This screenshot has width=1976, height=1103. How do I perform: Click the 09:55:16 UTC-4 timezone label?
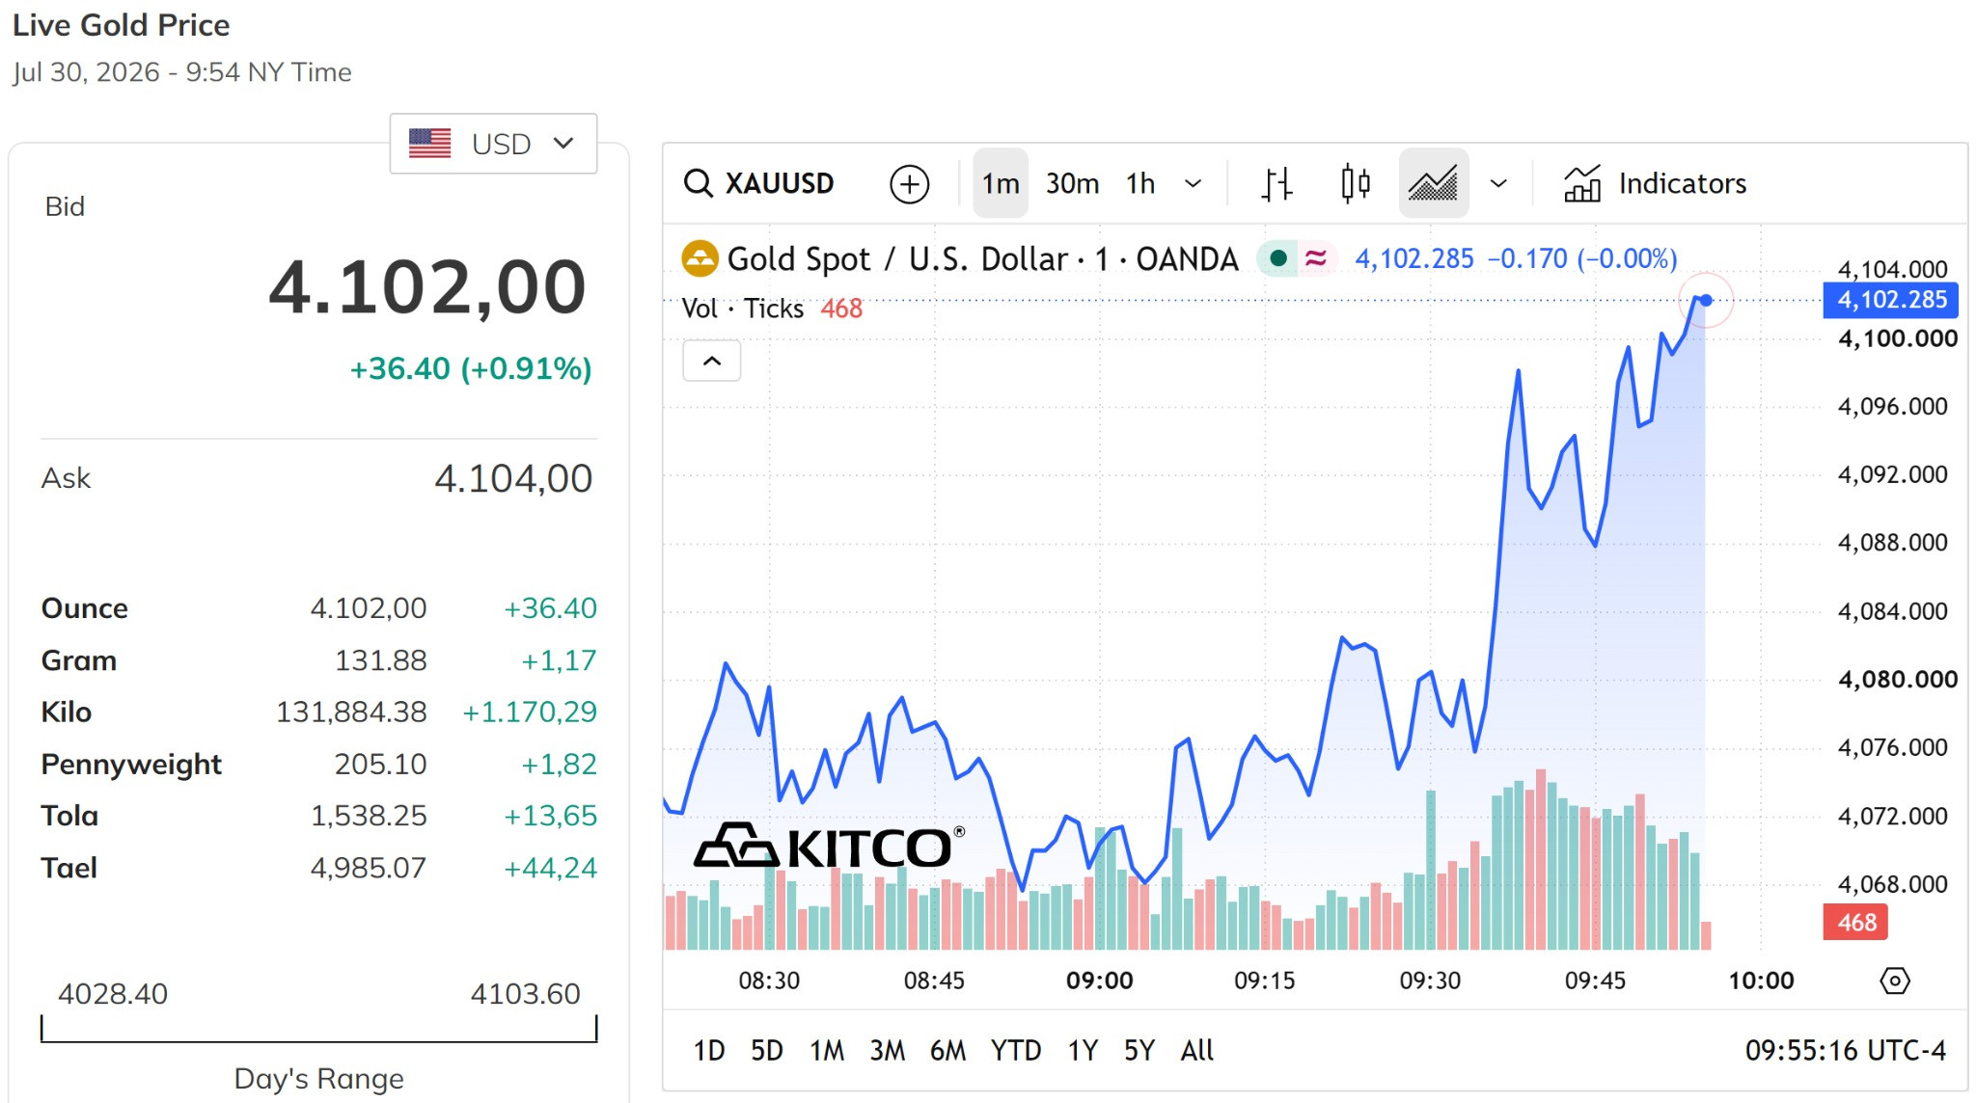(1845, 1050)
